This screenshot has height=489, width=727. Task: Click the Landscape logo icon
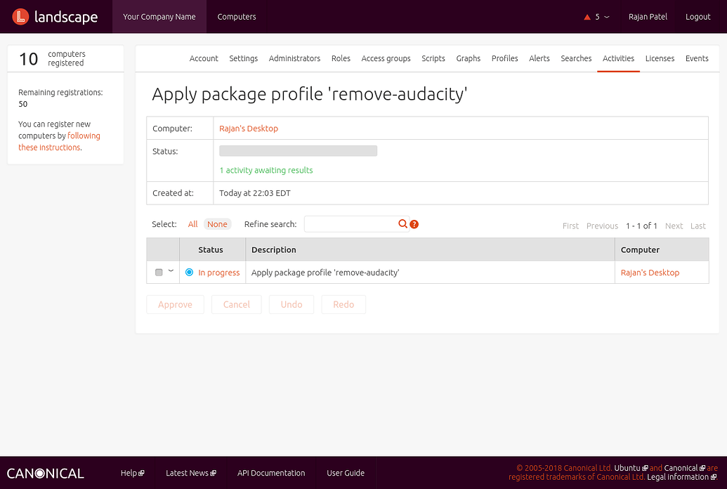pos(21,16)
